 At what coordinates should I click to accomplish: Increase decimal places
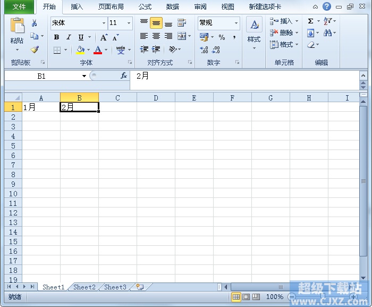click(x=204, y=50)
